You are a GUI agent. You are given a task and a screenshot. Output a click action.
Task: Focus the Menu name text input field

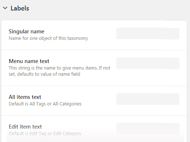coord(148,63)
